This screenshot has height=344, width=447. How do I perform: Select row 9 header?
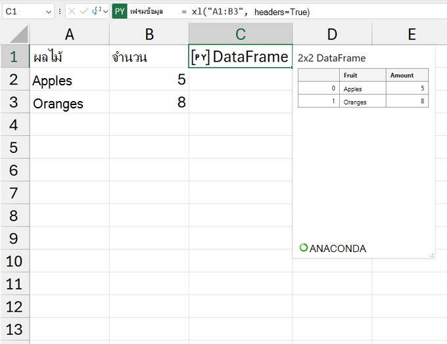(15, 238)
